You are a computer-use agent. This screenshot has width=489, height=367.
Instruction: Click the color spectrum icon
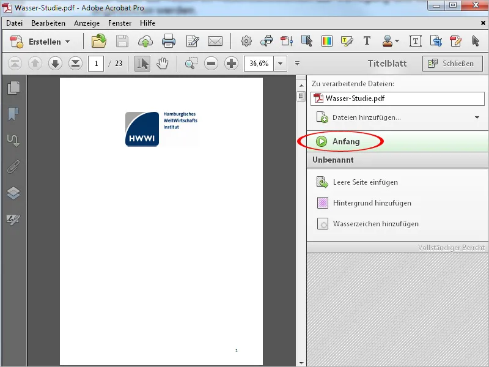click(x=327, y=41)
